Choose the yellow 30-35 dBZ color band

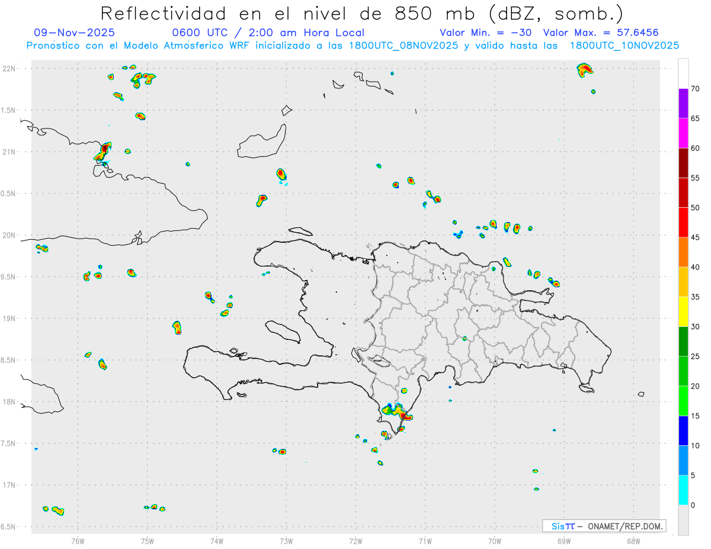point(683,312)
